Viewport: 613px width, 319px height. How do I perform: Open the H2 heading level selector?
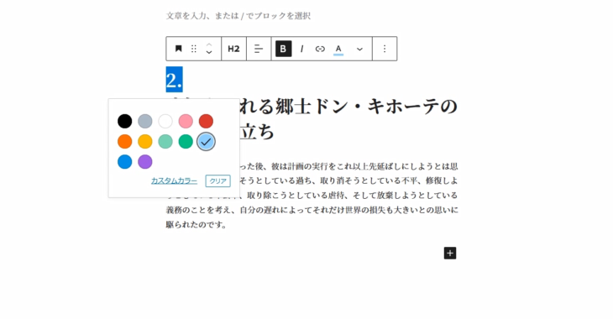tap(233, 49)
